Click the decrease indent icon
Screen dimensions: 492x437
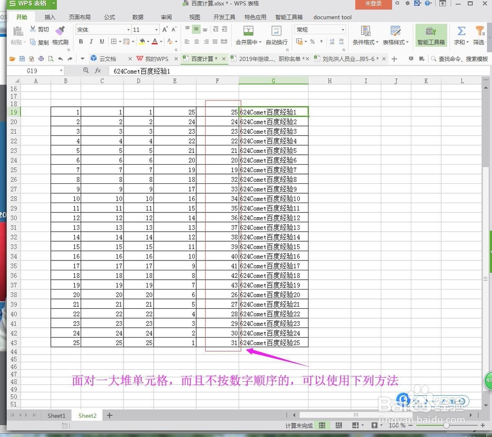(215, 29)
